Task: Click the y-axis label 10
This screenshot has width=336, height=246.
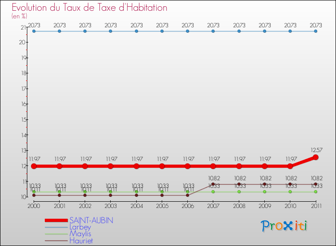Action: [x=23, y=197]
